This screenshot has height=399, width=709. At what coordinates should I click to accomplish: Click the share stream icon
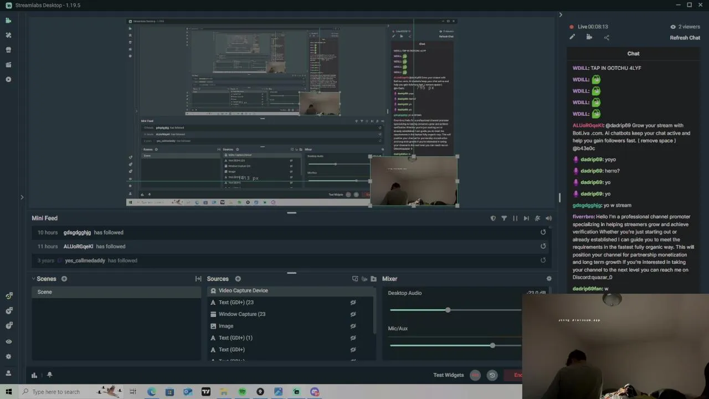point(607,38)
